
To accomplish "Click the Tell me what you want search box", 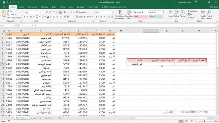I will point(114,7).
